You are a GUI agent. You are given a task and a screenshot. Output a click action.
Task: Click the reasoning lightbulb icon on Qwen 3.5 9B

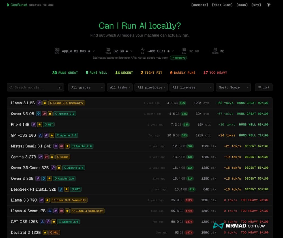click(x=38, y=114)
